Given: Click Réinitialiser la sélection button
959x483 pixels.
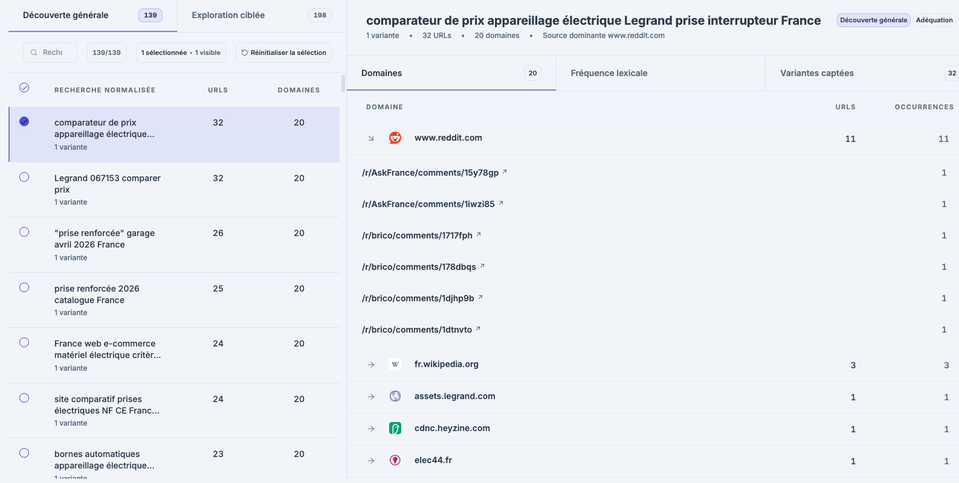Looking at the screenshot, I should [283, 53].
